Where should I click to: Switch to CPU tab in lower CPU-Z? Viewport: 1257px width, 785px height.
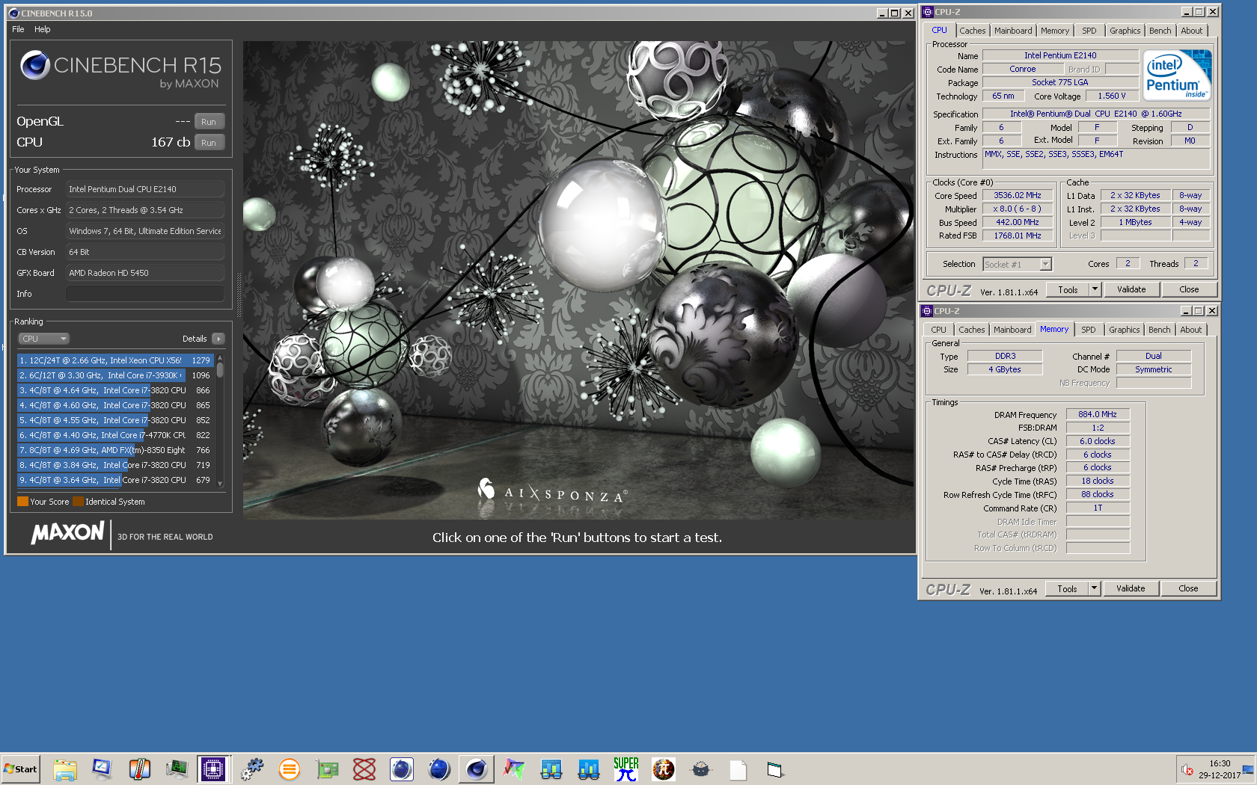point(939,330)
